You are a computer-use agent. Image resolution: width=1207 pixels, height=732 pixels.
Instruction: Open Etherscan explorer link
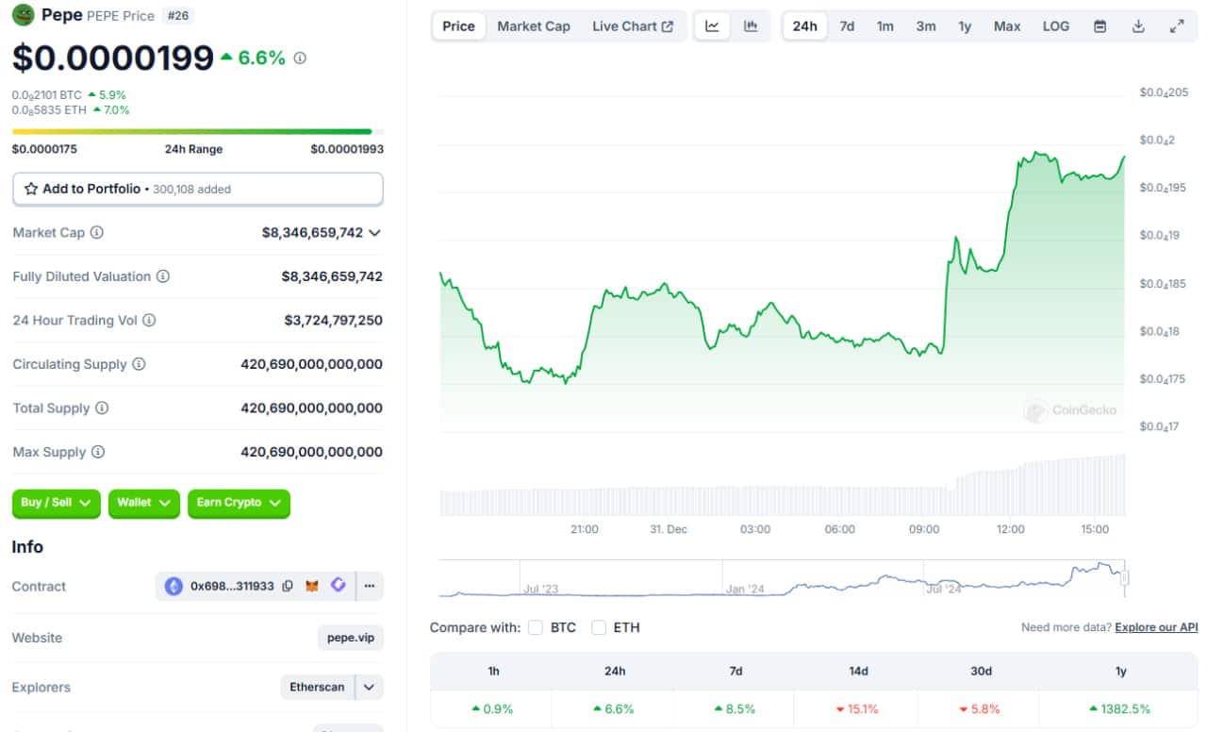(317, 688)
